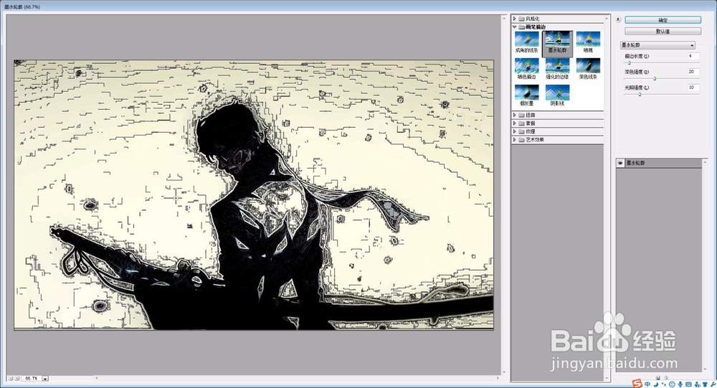
Task: Click the 光照强度 slider handle
Action: 640,94
